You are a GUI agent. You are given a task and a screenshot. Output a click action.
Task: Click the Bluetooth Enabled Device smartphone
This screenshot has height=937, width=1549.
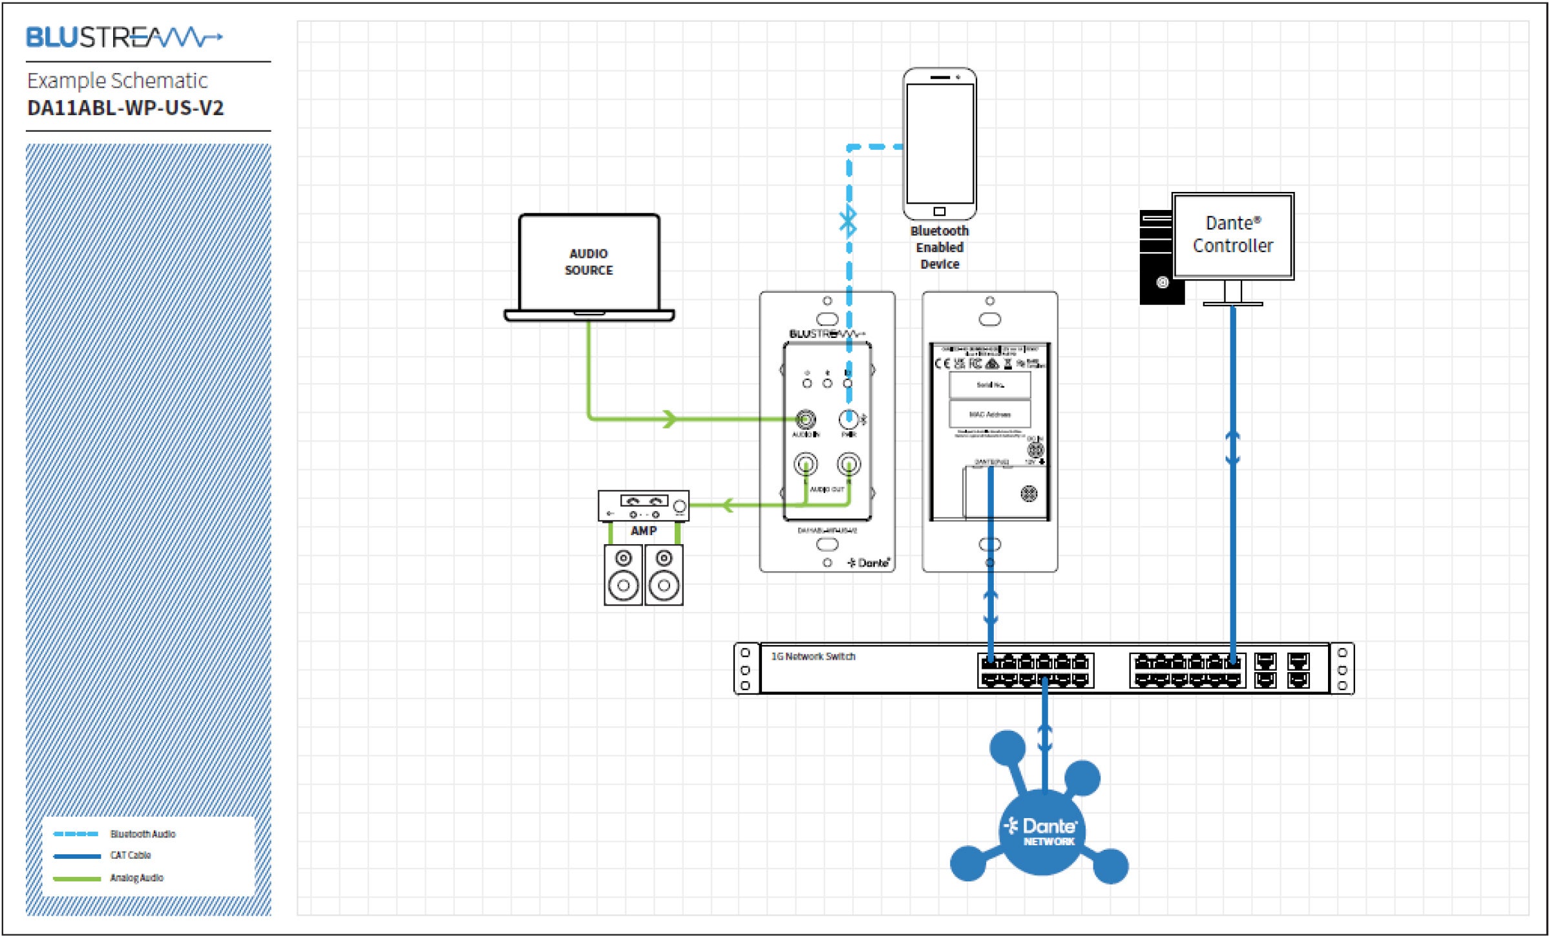939,143
